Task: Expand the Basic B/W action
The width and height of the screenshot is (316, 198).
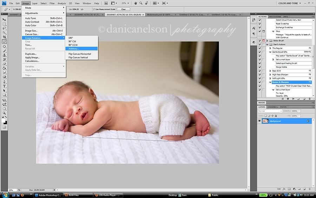Action: (270, 71)
